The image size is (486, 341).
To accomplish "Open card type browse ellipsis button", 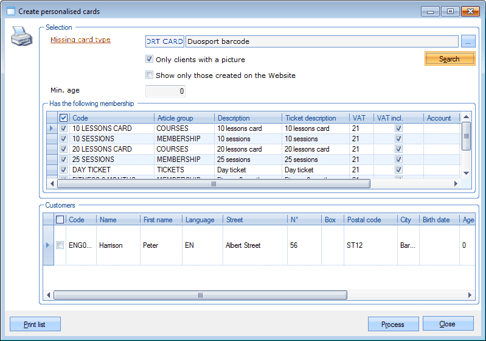I will click(x=467, y=41).
